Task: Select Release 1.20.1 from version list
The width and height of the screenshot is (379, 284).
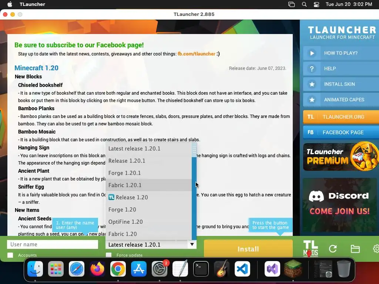Action: [x=148, y=161]
